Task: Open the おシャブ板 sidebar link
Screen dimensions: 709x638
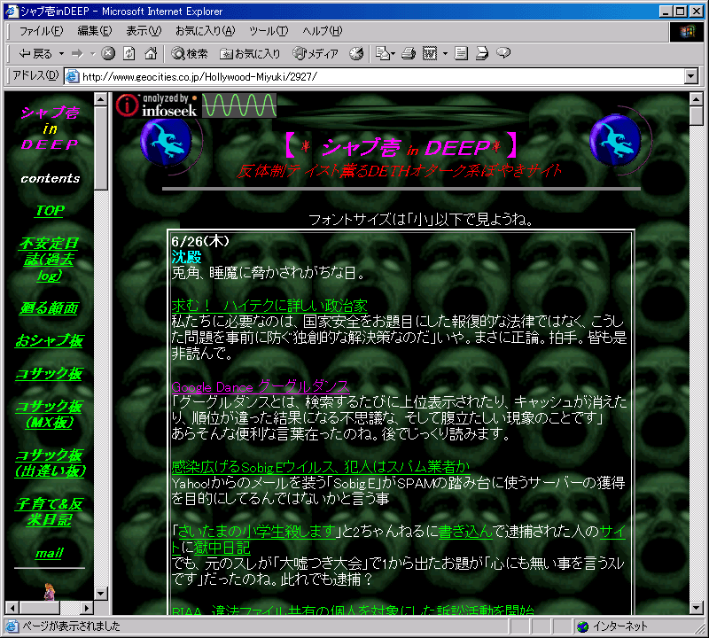Action: pyautogui.click(x=50, y=341)
